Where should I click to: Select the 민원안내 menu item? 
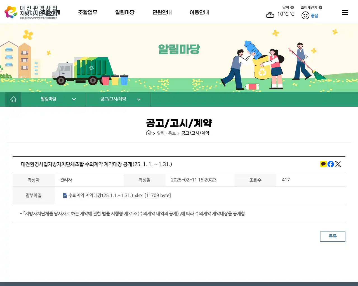click(x=162, y=12)
